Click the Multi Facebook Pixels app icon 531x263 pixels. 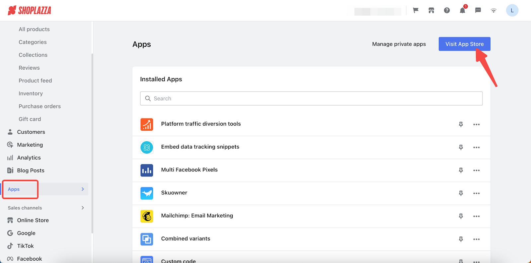(x=147, y=170)
